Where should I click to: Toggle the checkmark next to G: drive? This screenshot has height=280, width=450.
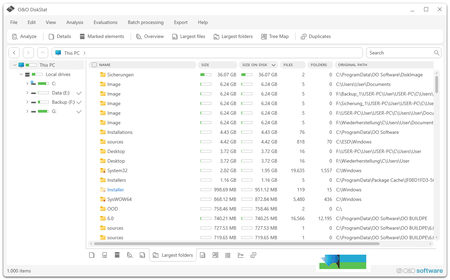click(x=79, y=112)
